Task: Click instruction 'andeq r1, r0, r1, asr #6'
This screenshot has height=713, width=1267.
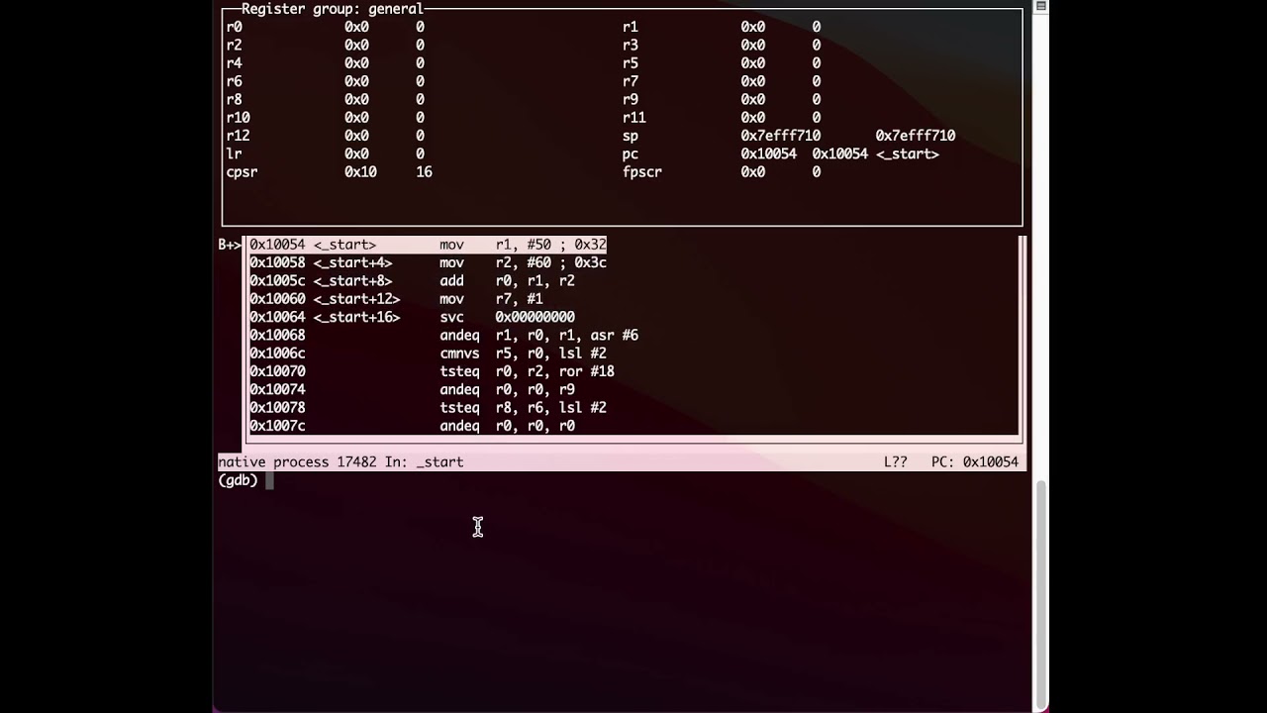Action: (538, 336)
